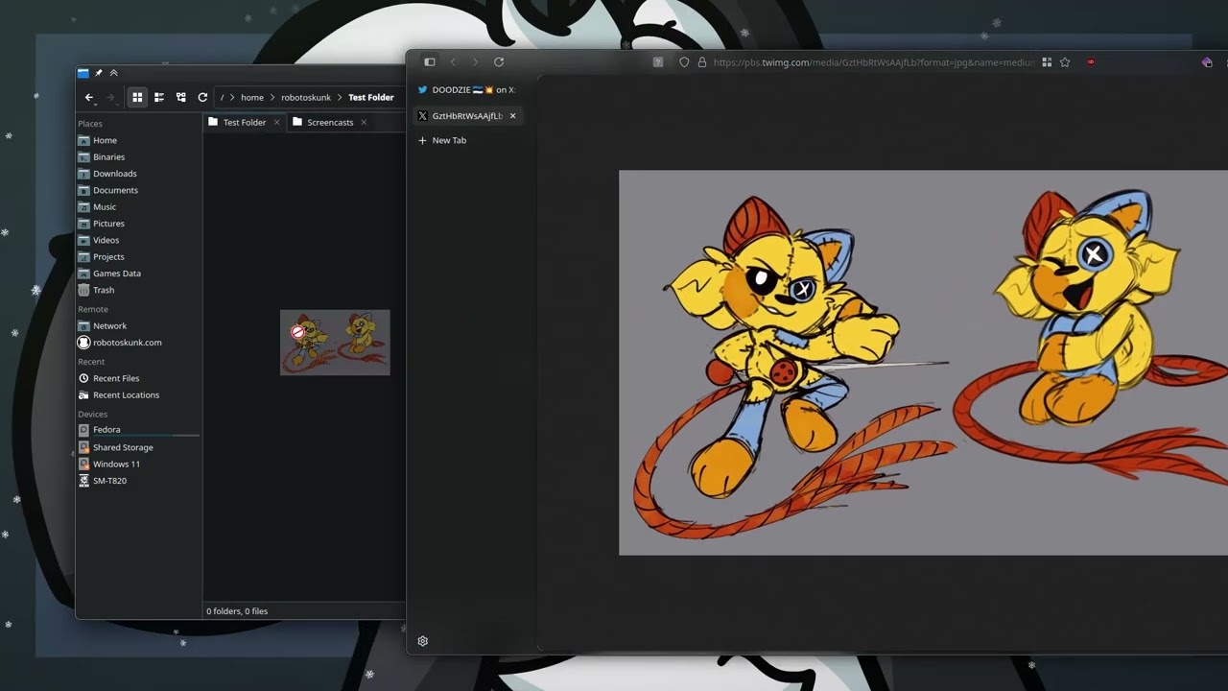
Task: Click Test Folder in the breadcrumb
Action: 371,97
